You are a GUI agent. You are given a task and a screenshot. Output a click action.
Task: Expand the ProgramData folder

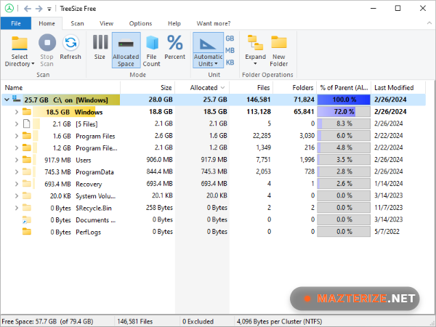[x=17, y=171]
